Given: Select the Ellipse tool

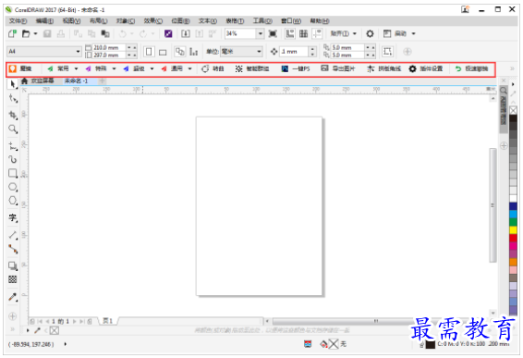Looking at the screenshot, I should 13,187.
